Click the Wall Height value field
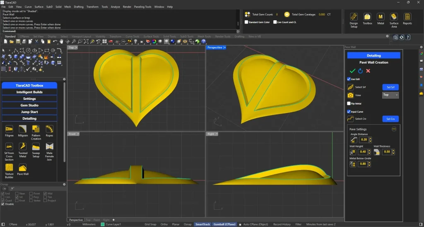The image size is (424, 227). [x=362, y=152]
